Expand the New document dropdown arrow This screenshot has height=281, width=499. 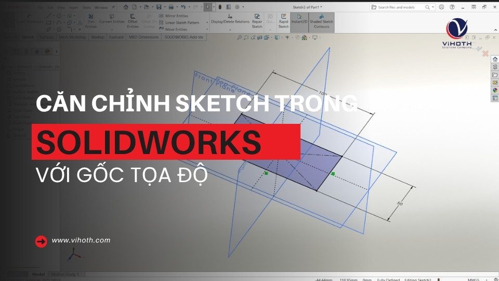tap(140, 7)
